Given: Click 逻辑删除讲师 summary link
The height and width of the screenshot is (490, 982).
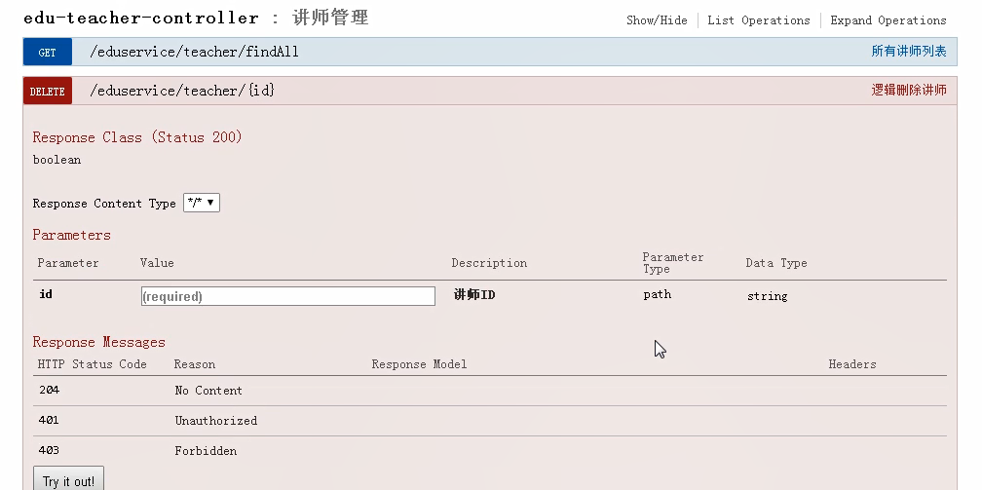Looking at the screenshot, I should [909, 91].
